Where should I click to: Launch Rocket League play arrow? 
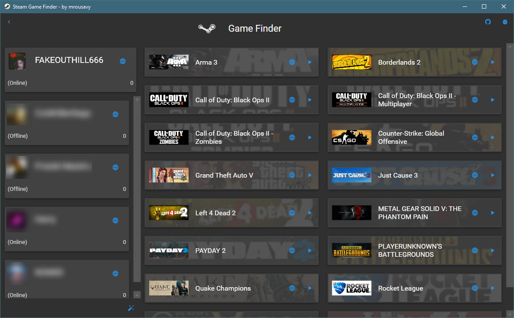[493, 288]
